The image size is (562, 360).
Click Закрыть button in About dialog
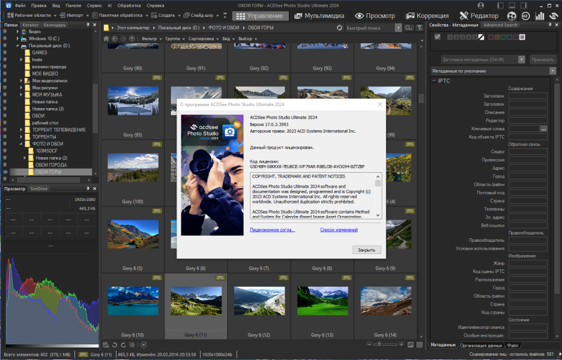pyautogui.click(x=366, y=250)
